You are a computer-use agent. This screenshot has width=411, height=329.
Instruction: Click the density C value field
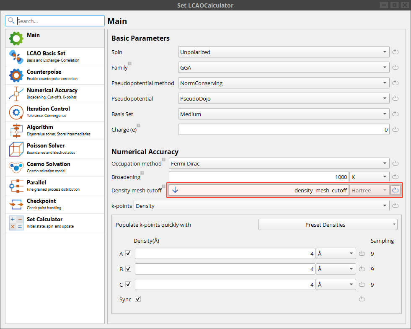click(x=225, y=285)
